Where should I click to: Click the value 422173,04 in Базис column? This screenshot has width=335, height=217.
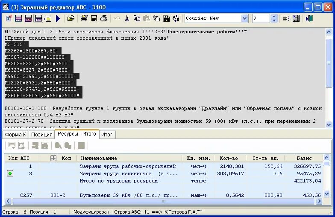click(x=308, y=181)
